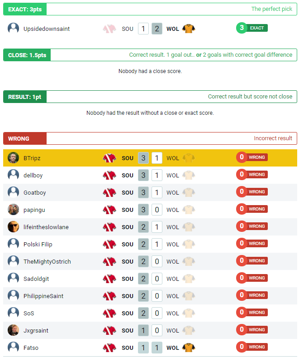Select the red WRONG section header
299x358 pixels.
25,138
